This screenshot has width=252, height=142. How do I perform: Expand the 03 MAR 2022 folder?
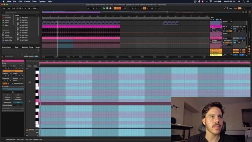[x=16, y=23]
